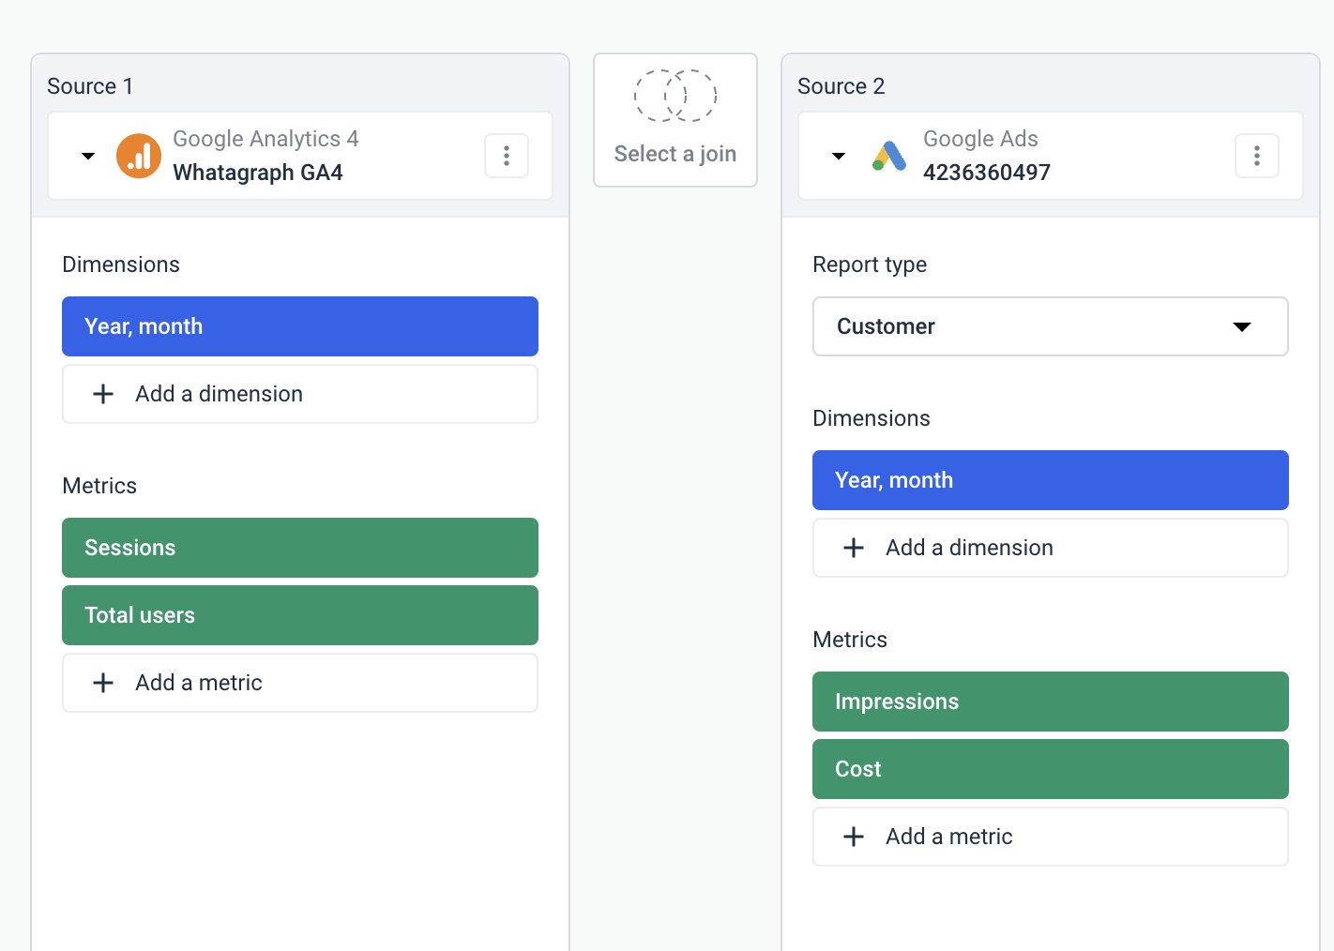Click the Whatagraph GA4 account name

click(257, 173)
